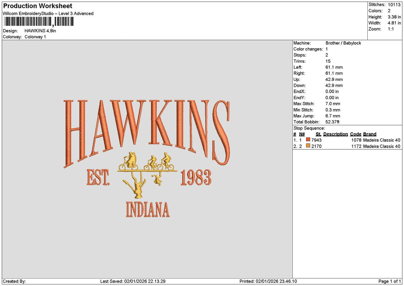
Task: Click stitch count 2170 in row 2
Action: [316, 146]
